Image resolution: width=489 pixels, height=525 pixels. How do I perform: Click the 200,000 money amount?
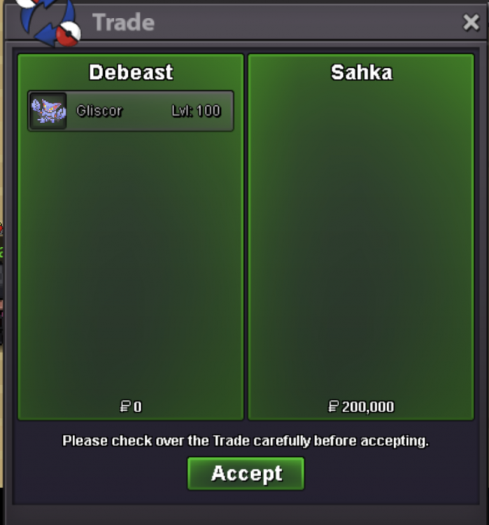point(368,407)
